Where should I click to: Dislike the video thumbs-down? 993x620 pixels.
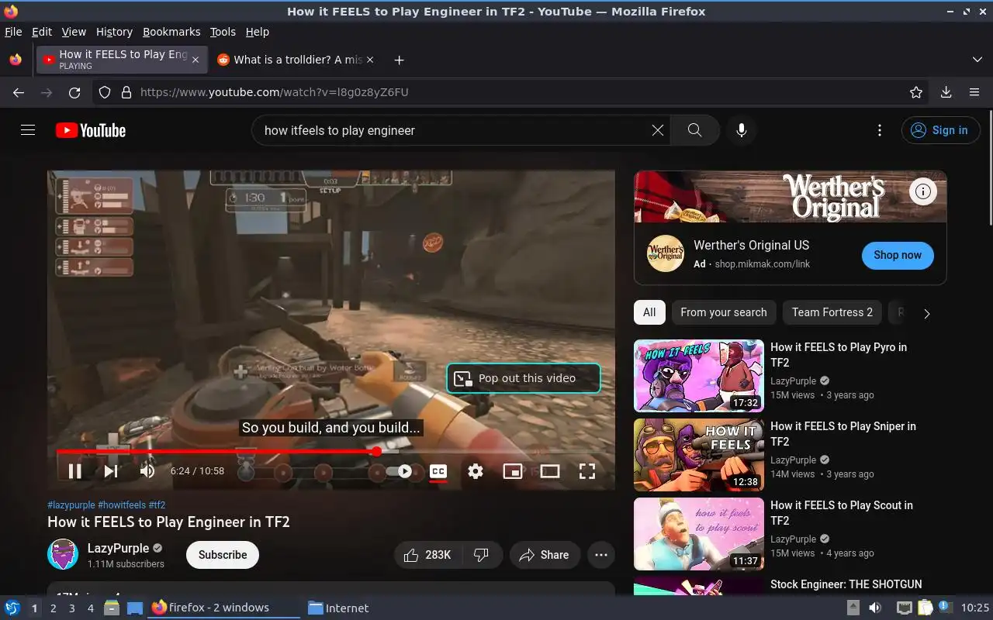(x=482, y=555)
